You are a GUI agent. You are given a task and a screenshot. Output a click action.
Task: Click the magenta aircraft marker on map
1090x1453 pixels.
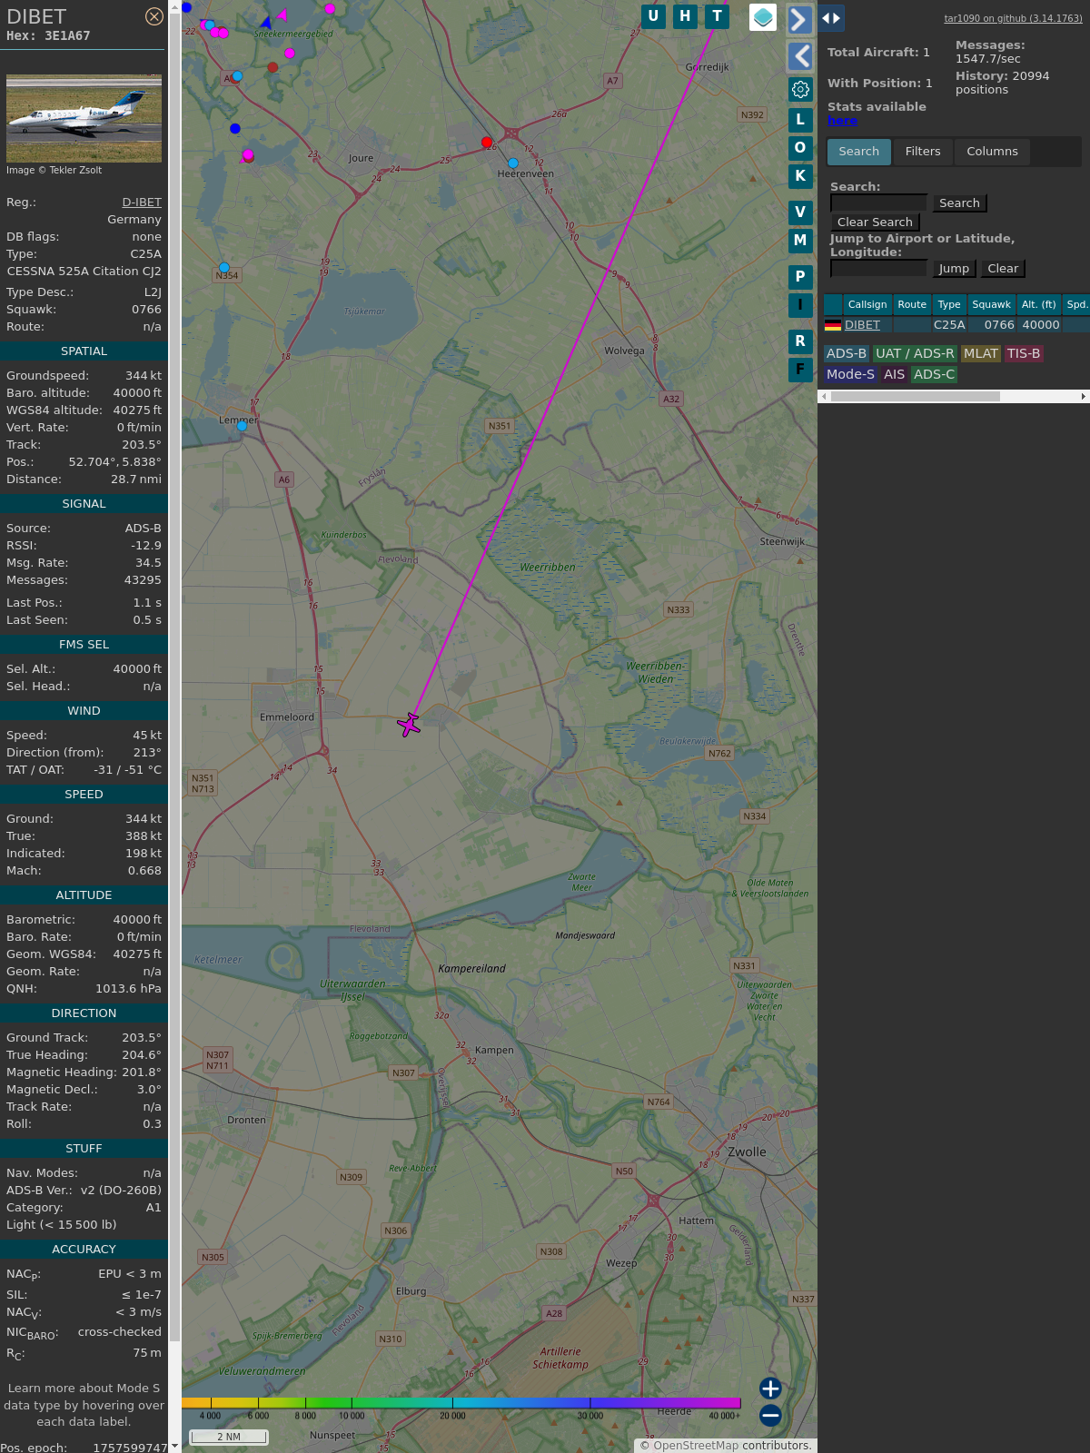pyautogui.click(x=409, y=725)
